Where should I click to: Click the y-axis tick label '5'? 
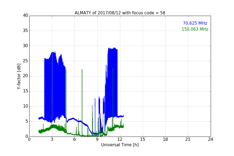[27, 121]
